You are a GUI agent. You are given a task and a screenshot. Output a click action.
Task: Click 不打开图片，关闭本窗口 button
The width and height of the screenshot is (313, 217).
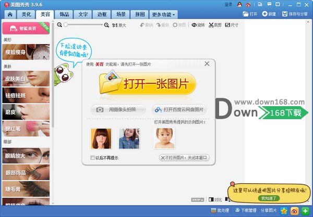184,158
